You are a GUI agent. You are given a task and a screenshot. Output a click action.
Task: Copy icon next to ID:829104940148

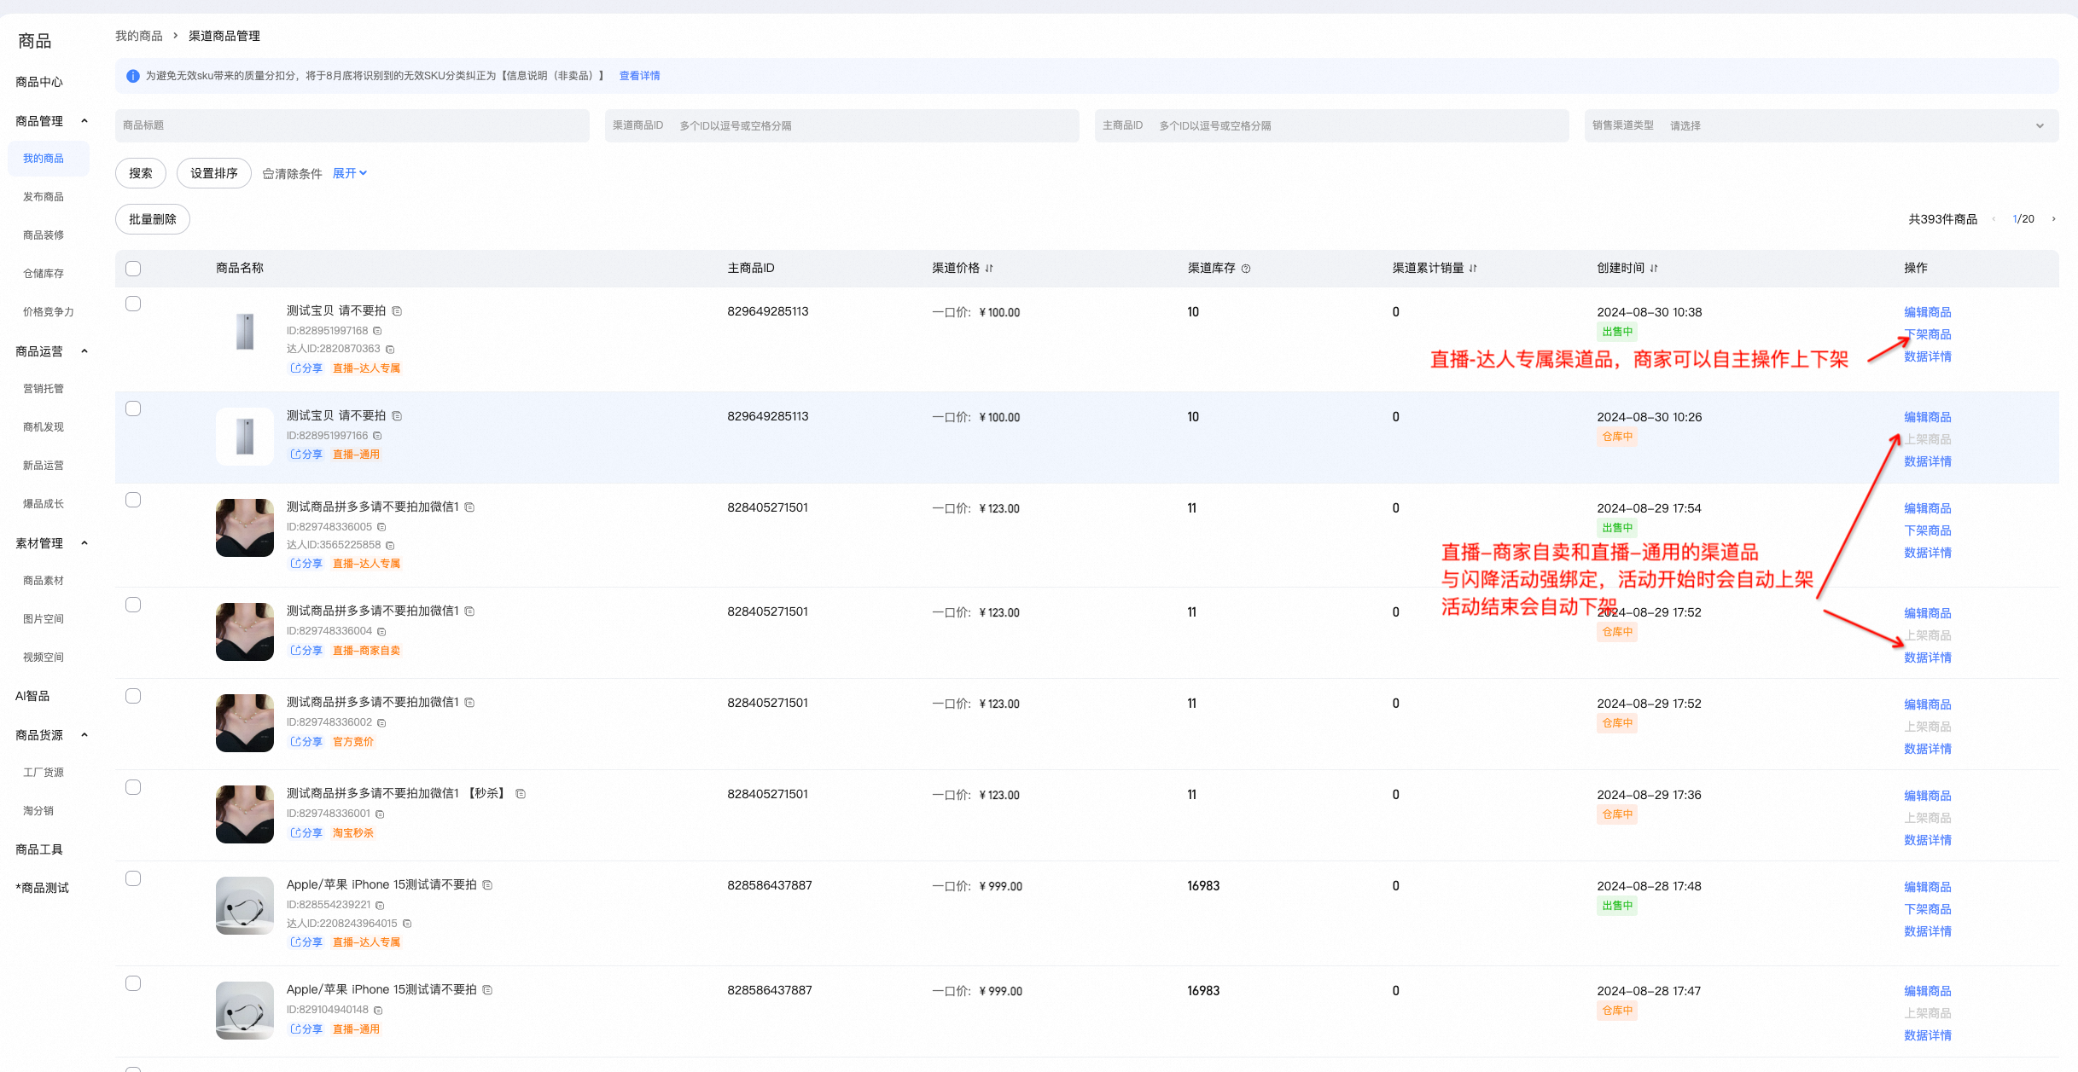(x=378, y=1010)
